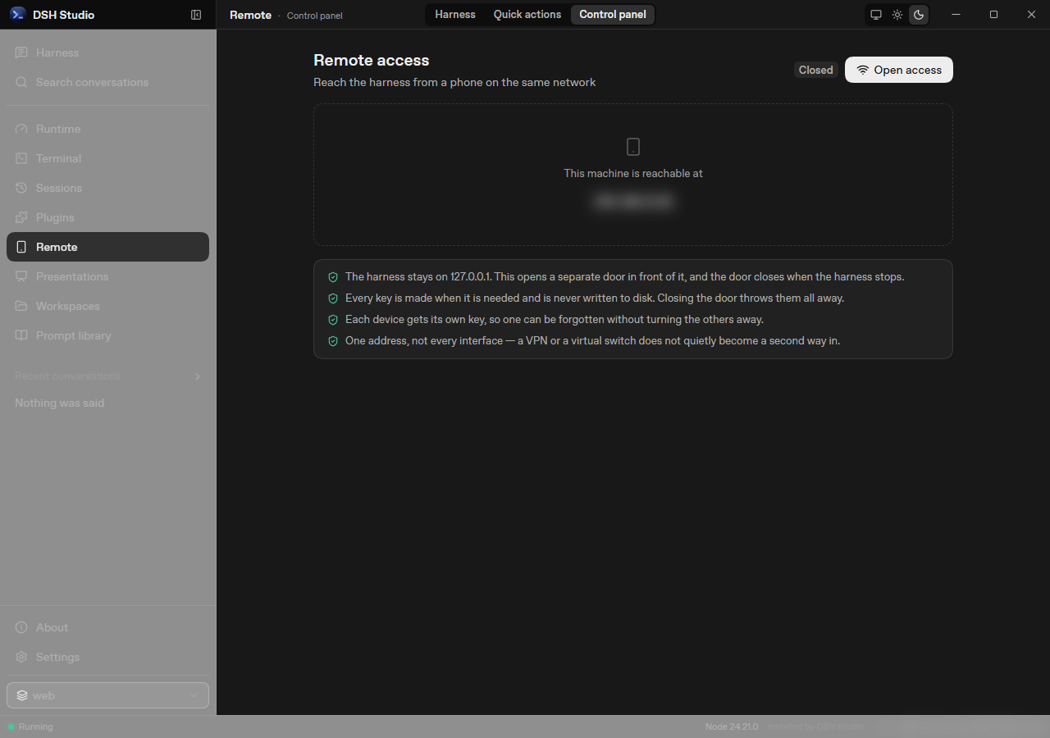Switch to the dark theme moon icon
The width and height of the screenshot is (1050, 738).
919,15
